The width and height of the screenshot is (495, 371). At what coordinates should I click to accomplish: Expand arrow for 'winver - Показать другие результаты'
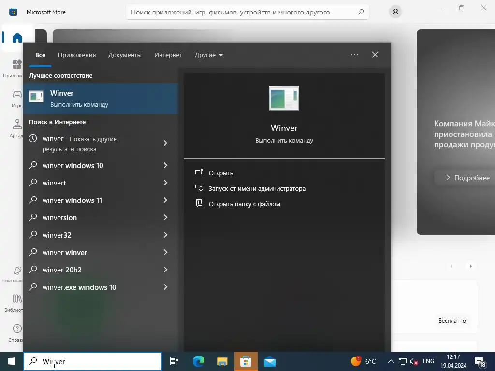point(165,143)
